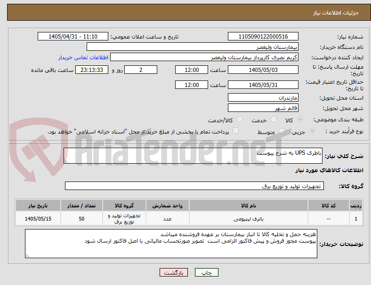Click the price validity time field 12:00
This screenshot has width=371, height=285.
[192, 85]
